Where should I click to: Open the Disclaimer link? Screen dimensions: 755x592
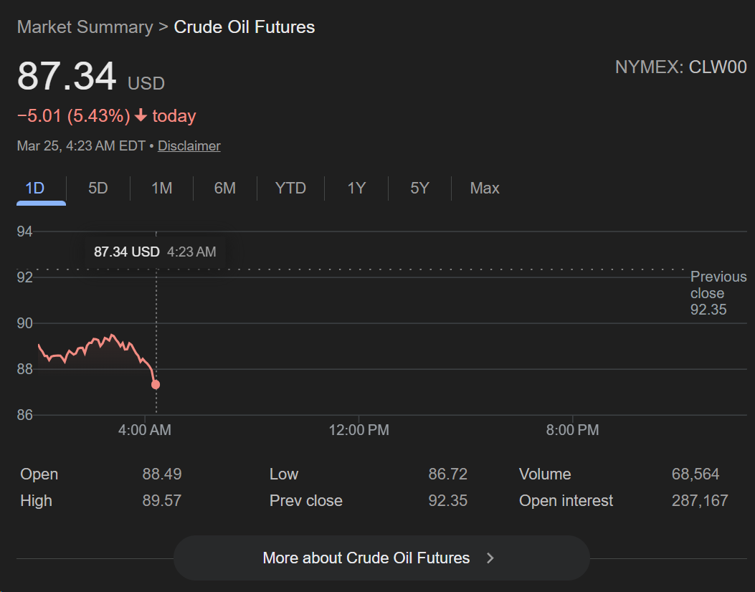[189, 146]
